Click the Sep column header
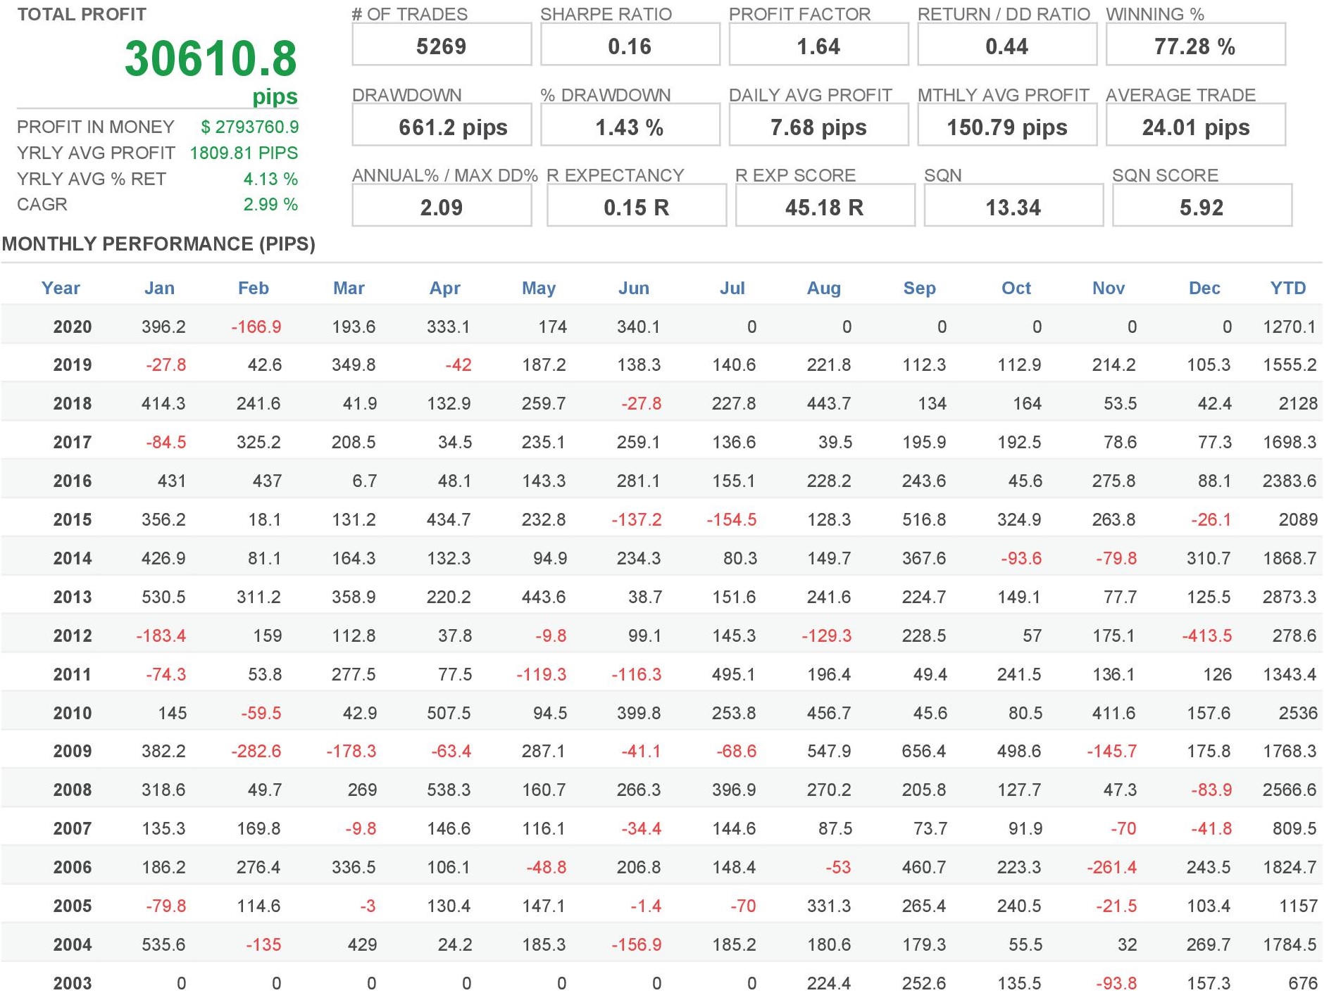The height and width of the screenshot is (1000, 1329). pyautogui.click(x=919, y=288)
